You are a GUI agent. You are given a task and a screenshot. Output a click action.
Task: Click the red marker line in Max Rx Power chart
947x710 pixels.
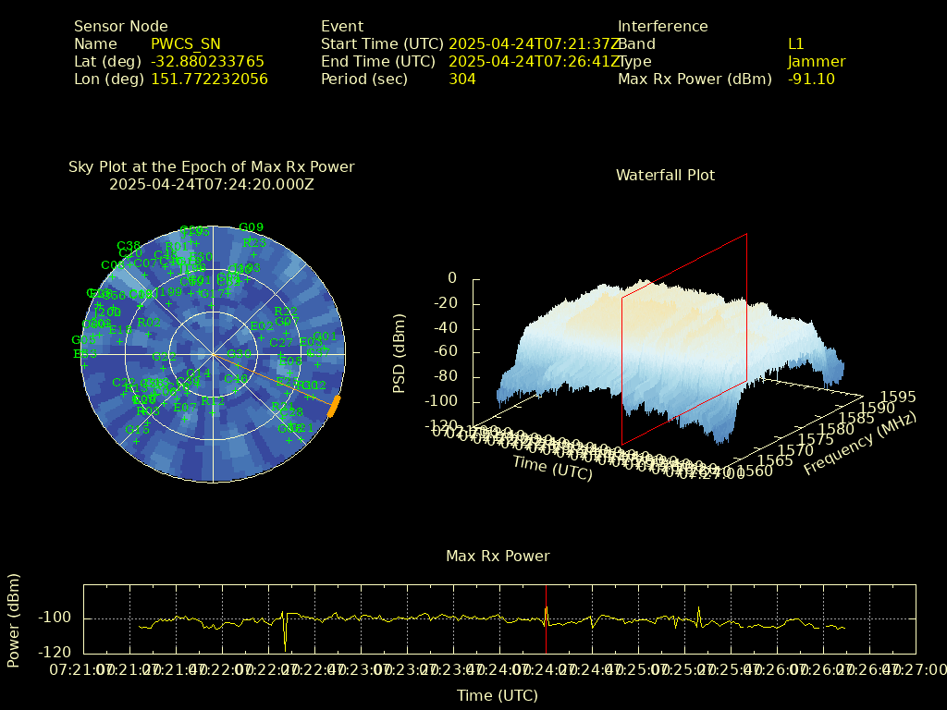pyautogui.click(x=546, y=618)
